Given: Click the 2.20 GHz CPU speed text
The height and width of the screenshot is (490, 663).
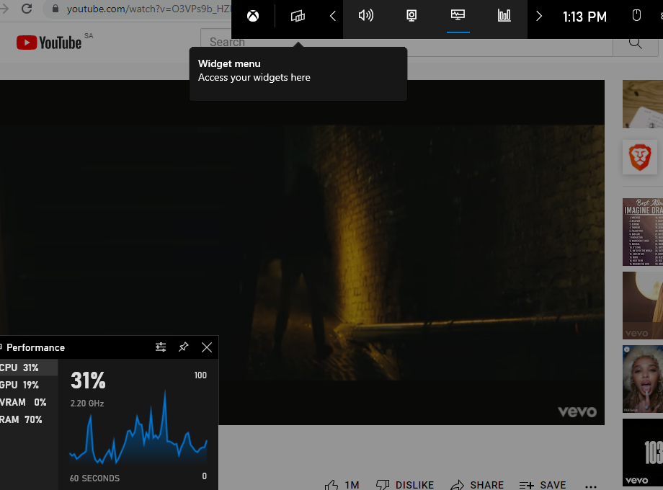Looking at the screenshot, I should (87, 404).
